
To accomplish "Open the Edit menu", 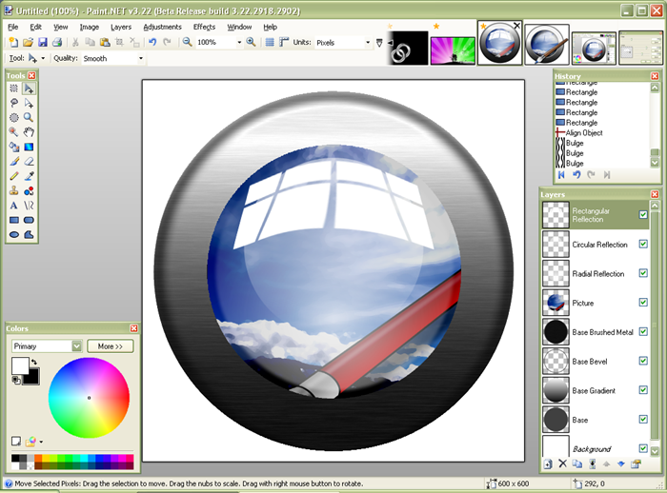I will click(x=36, y=27).
